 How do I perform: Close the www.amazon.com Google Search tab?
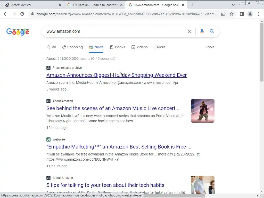(x=183, y=5)
